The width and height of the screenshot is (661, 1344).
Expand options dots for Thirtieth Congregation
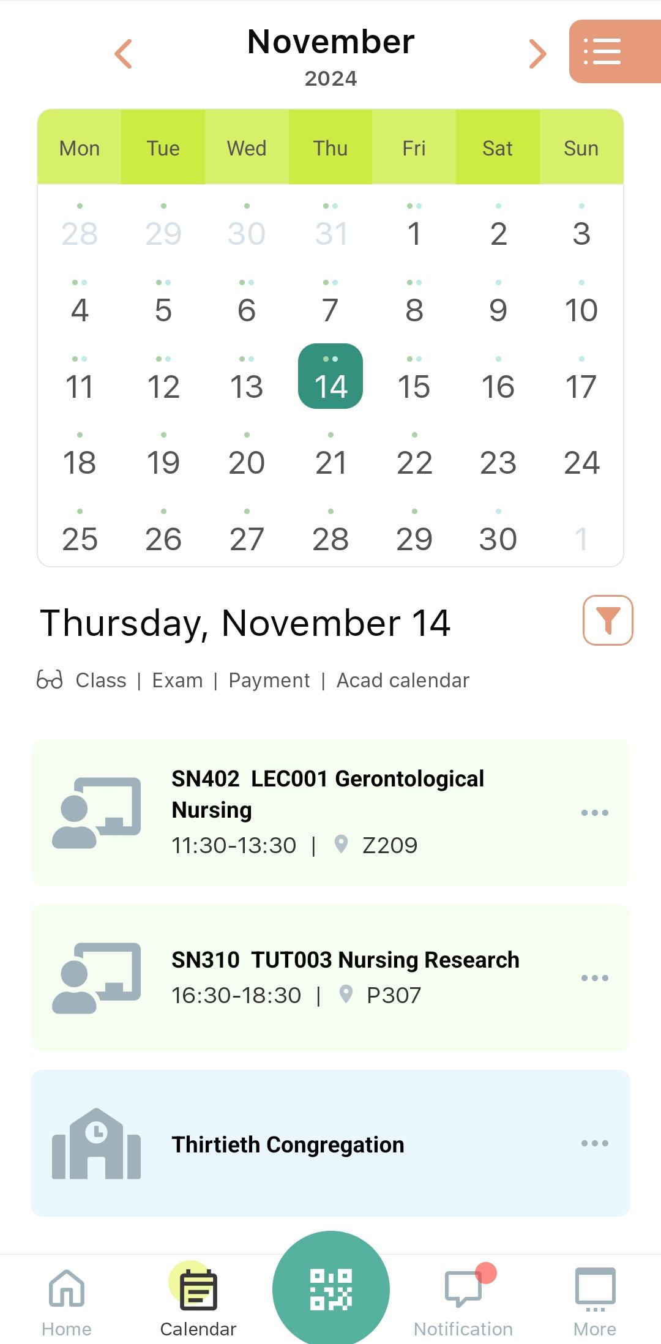click(595, 1143)
